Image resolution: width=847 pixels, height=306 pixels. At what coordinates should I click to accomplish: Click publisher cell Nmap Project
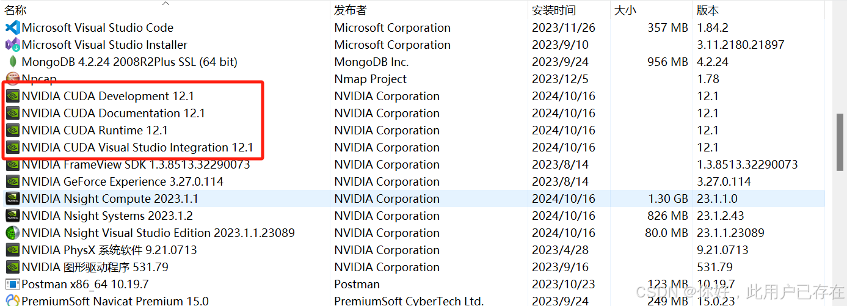tap(370, 79)
